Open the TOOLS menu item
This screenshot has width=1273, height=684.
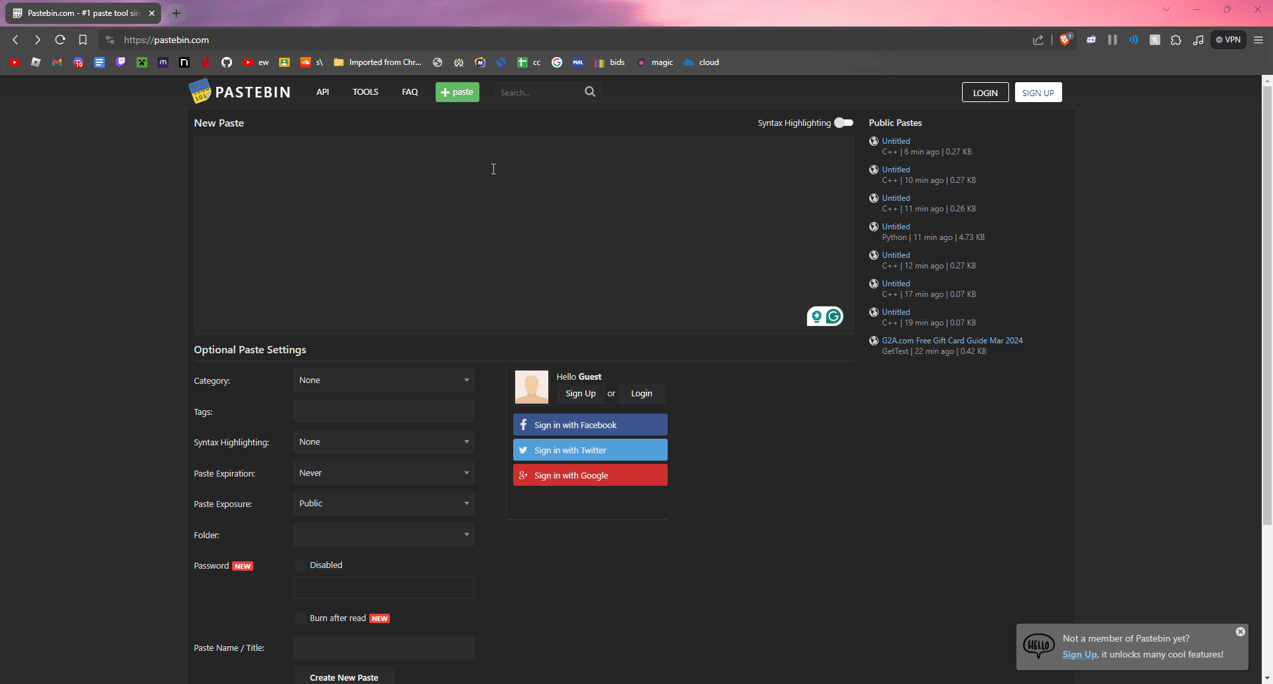365,92
